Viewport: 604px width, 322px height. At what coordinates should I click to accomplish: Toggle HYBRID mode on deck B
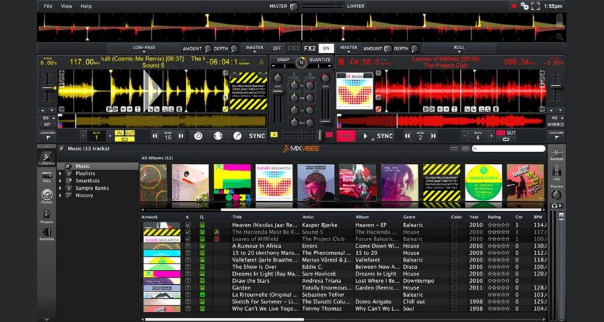coord(556,125)
